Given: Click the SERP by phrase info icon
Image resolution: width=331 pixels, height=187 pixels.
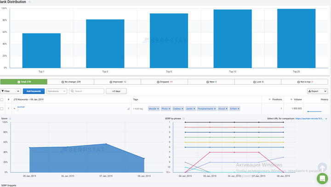Looking at the screenshot, I should pyautogui.click(x=183, y=119).
